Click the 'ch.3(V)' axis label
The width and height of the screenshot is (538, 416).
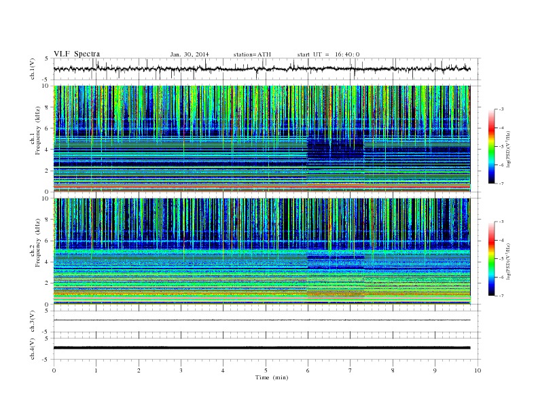click(33, 322)
